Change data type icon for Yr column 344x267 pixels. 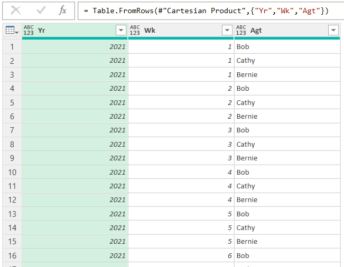tap(29, 30)
